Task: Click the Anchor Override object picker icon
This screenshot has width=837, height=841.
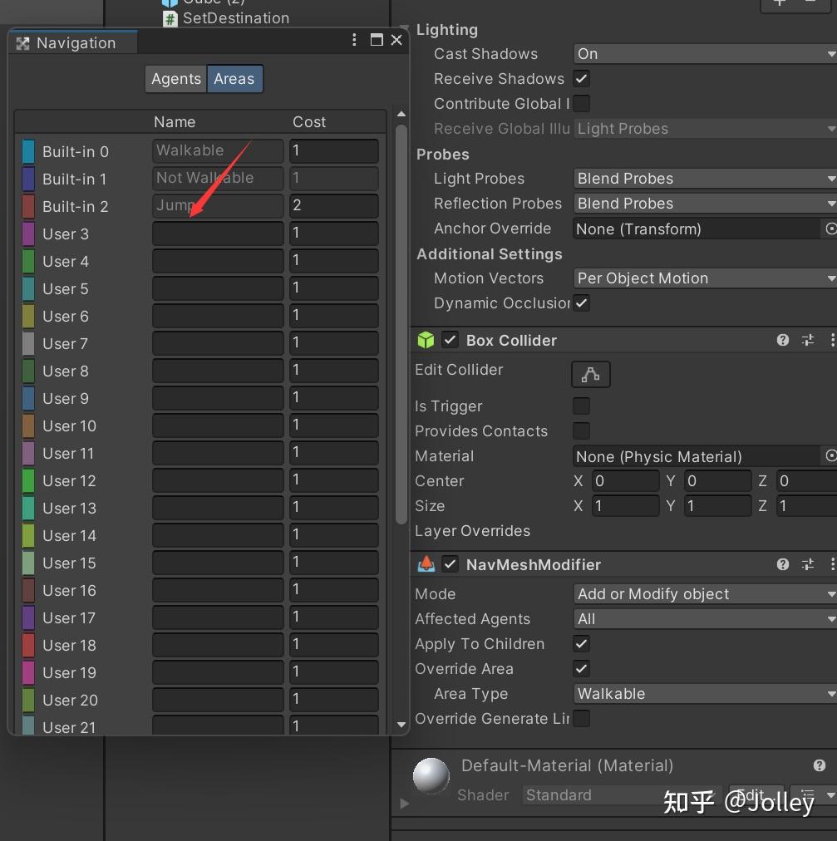Action: click(830, 229)
